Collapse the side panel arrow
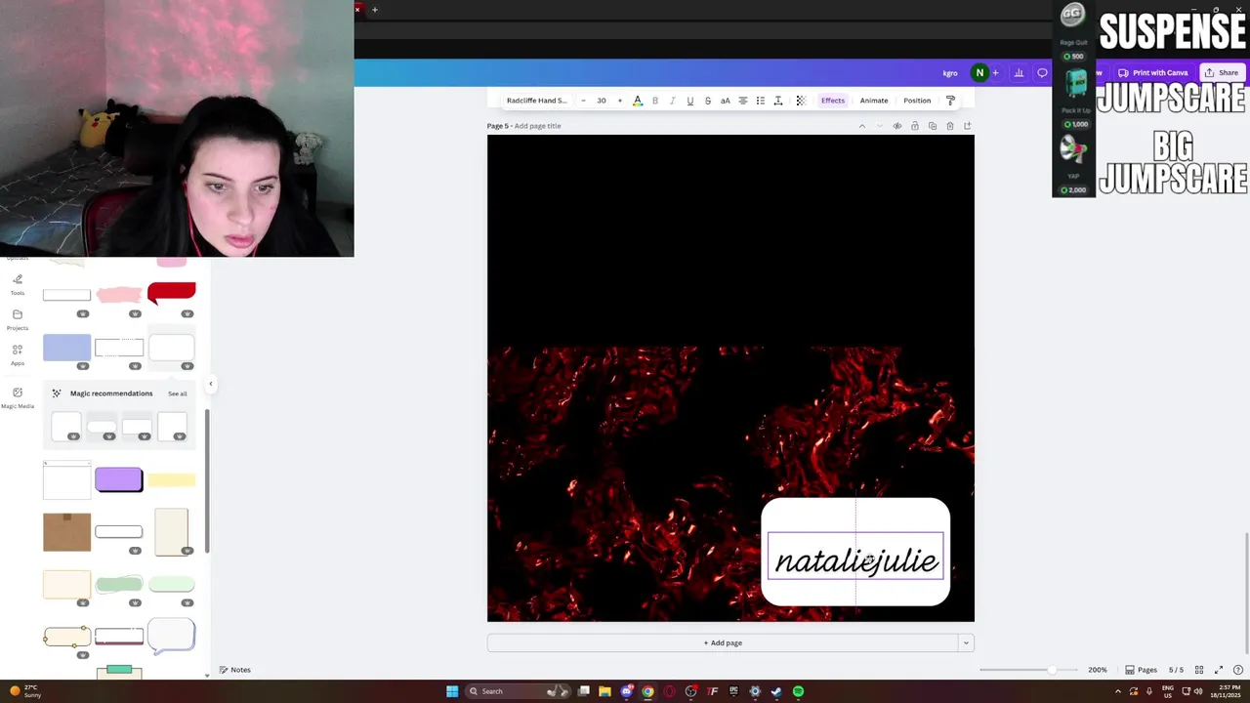 [210, 384]
